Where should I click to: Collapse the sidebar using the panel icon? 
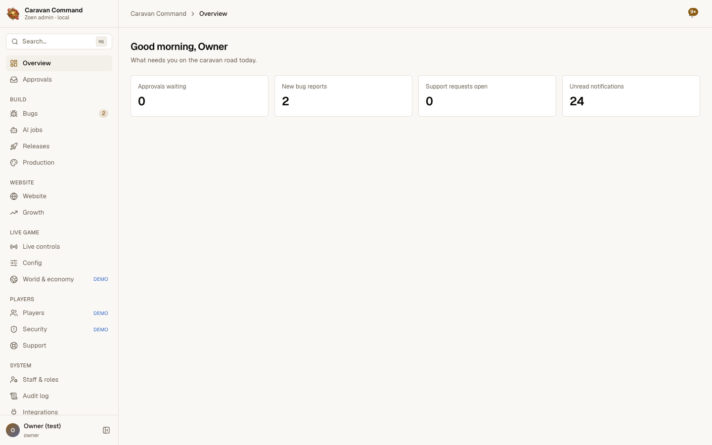point(106,430)
